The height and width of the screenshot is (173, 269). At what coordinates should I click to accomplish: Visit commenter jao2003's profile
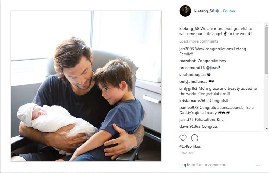(x=187, y=49)
